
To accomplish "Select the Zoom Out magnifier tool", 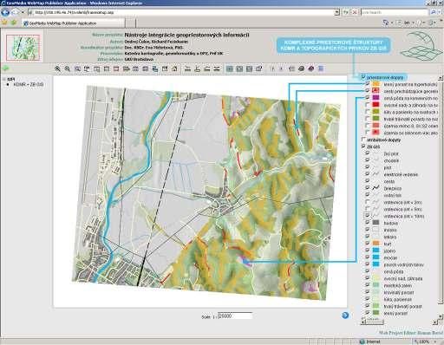I will [x=68, y=68].
